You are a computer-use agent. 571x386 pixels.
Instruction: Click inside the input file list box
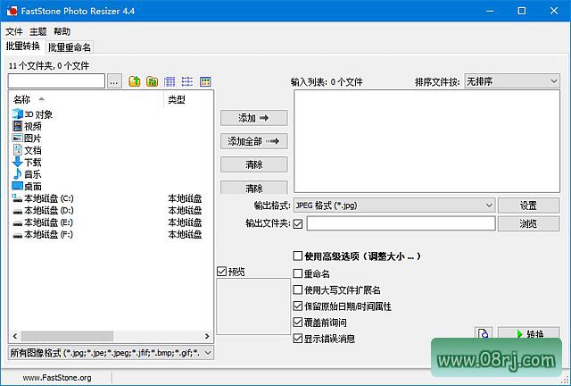coord(426,141)
